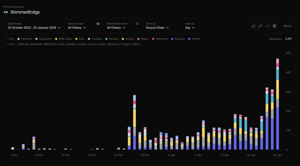Click the 400 y-axis value
The height and width of the screenshot is (166, 300).
(x=288, y=72)
